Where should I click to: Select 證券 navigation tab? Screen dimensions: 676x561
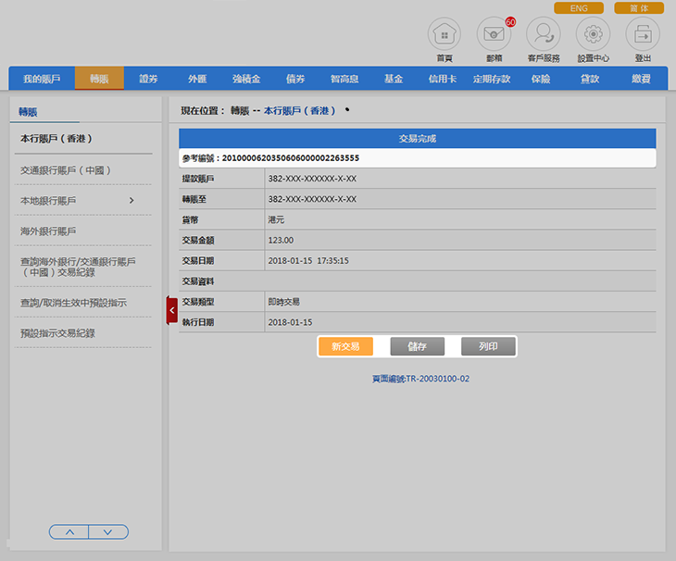(x=148, y=79)
